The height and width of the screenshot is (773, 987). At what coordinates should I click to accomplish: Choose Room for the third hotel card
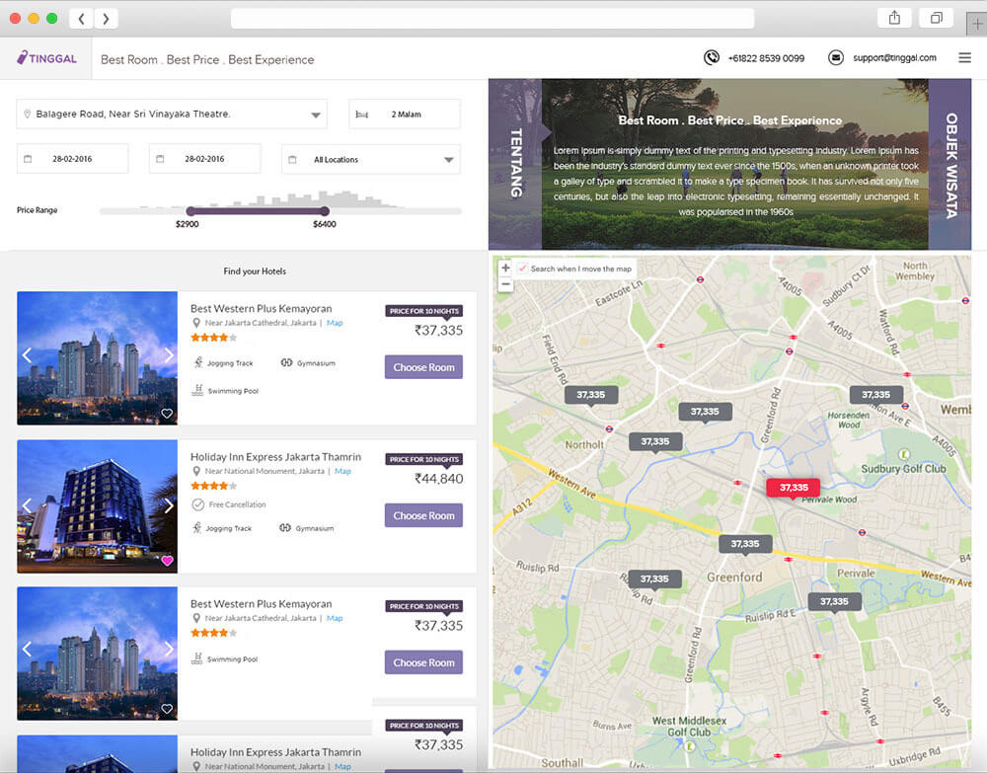423,662
